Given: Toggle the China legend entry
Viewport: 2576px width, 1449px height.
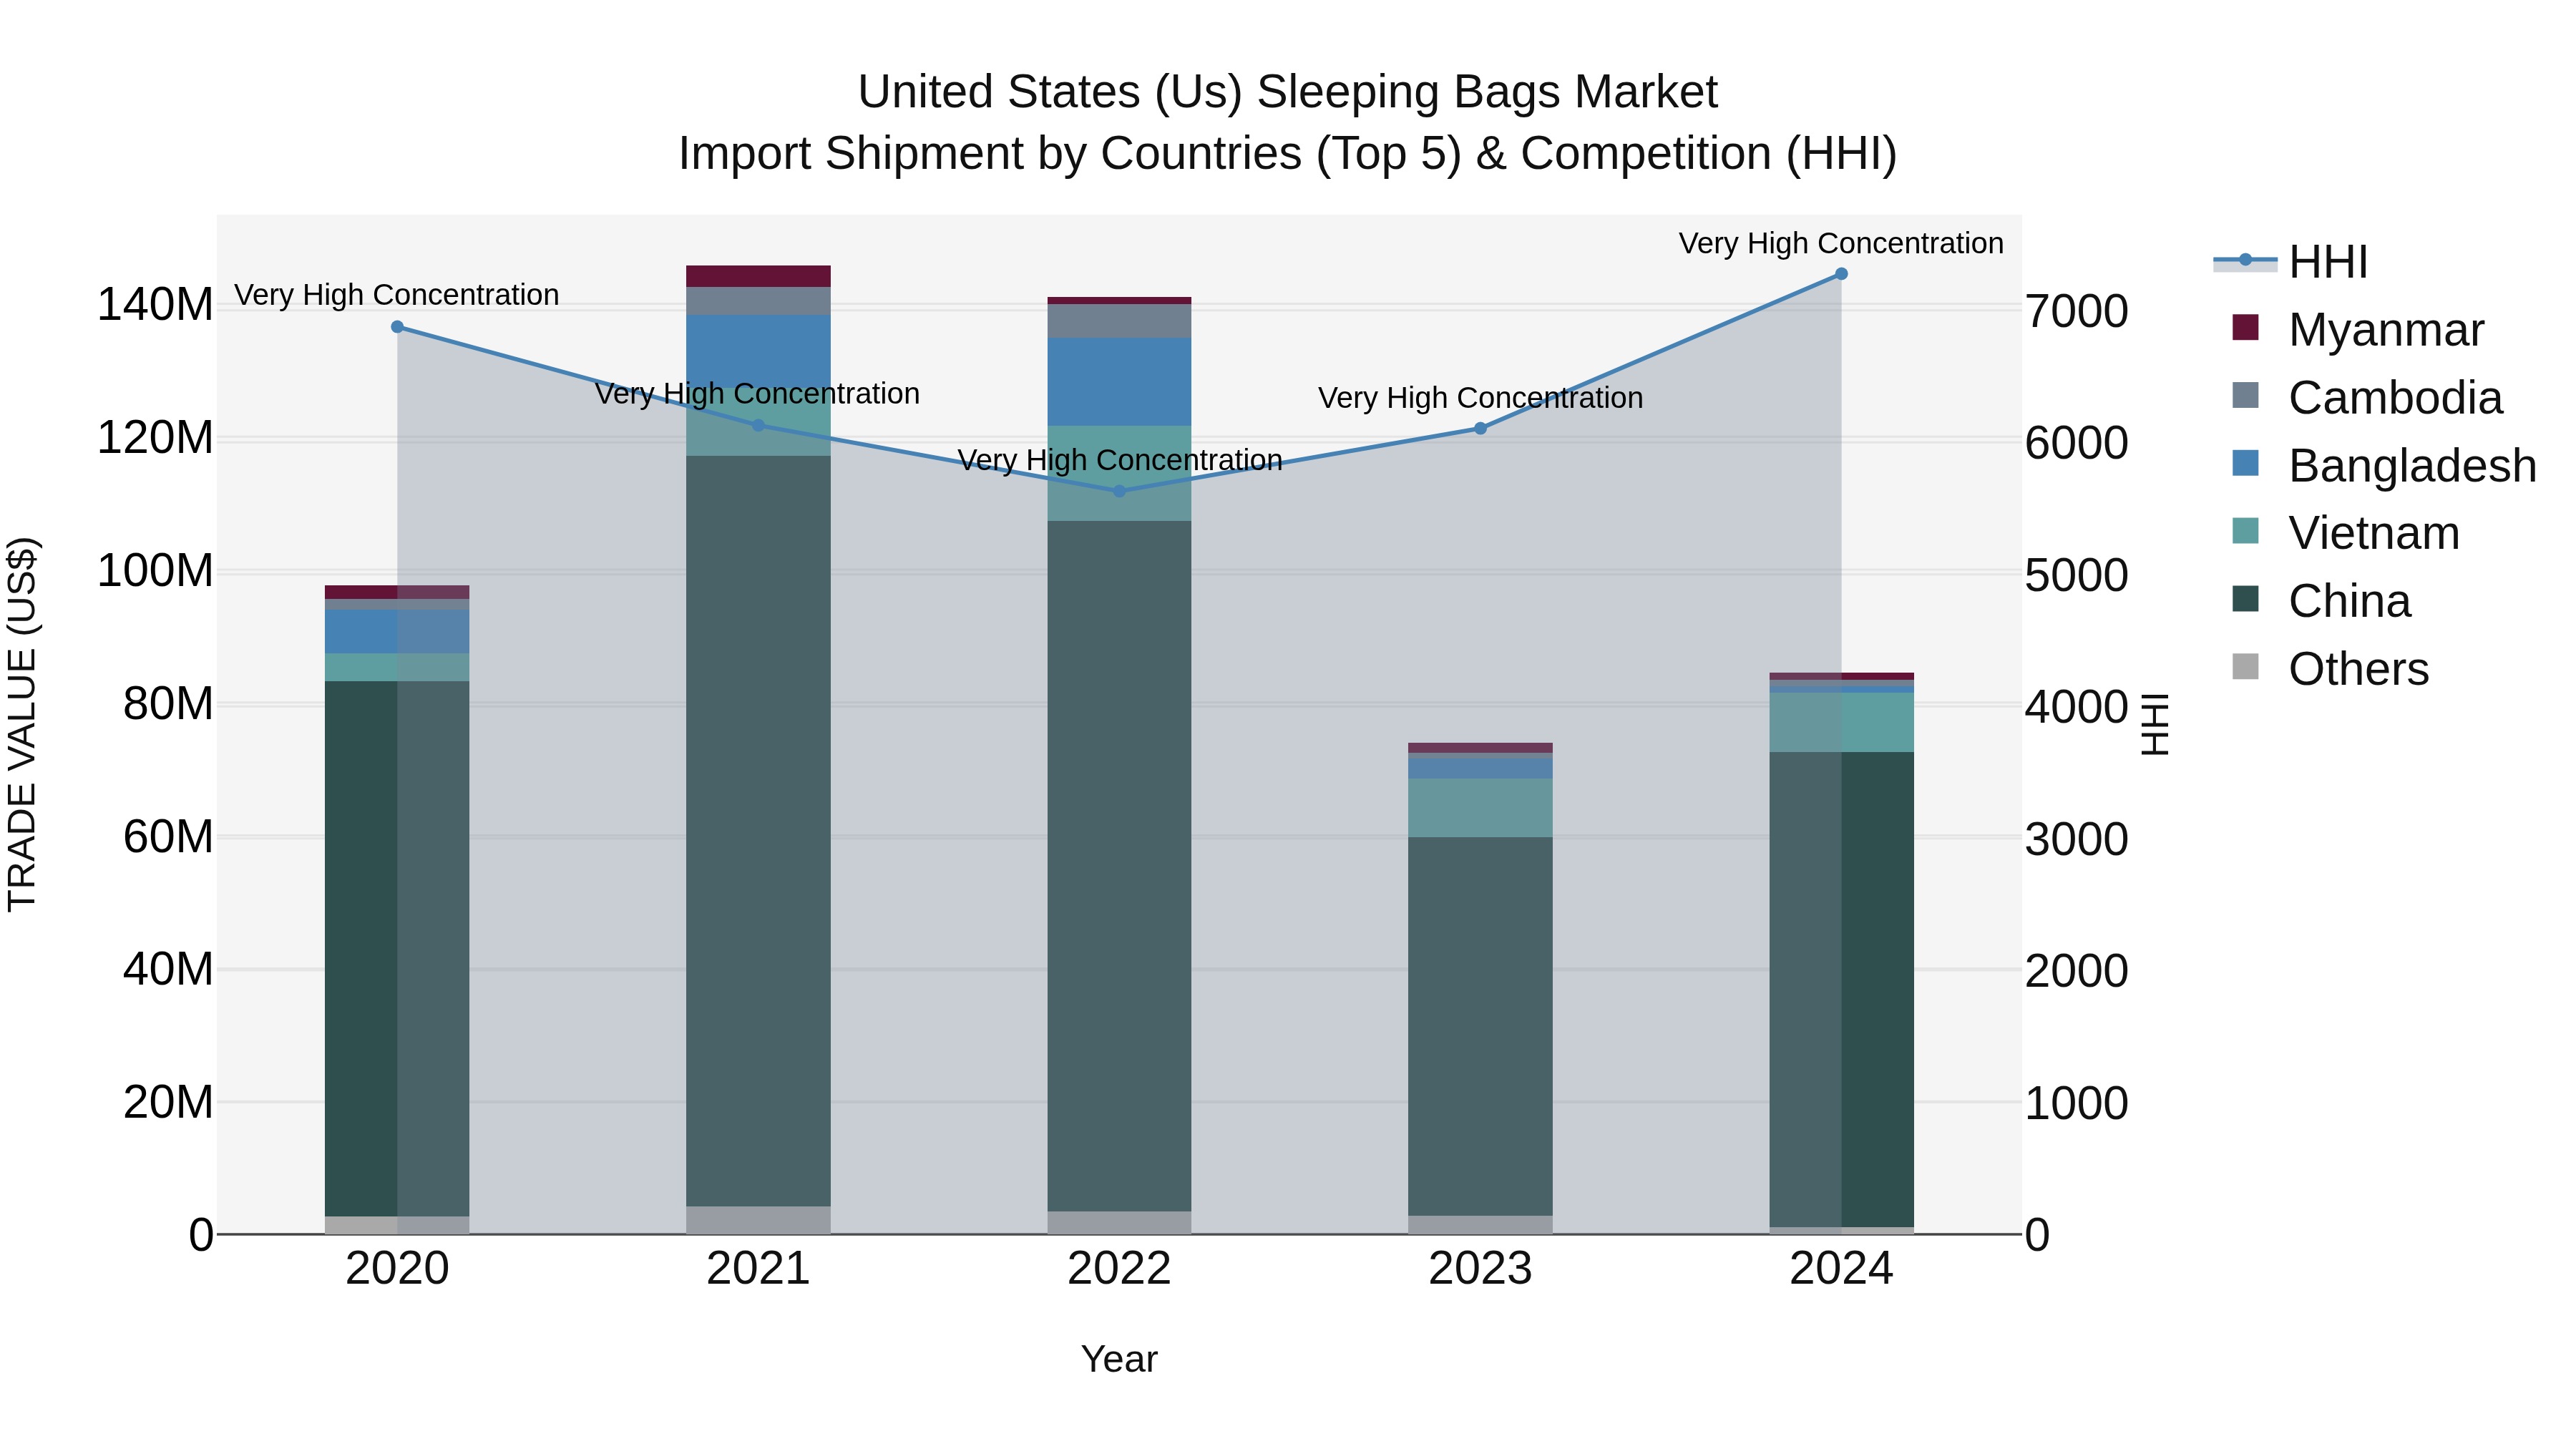Looking at the screenshot, I should point(2321,601).
